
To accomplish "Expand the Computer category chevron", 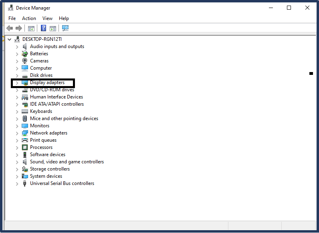I will tap(17, 68).
